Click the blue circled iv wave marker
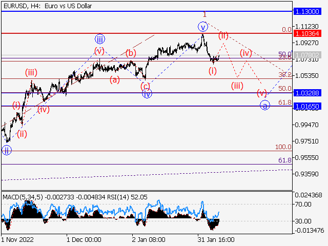The image size is (328, 246). point(147,93)
